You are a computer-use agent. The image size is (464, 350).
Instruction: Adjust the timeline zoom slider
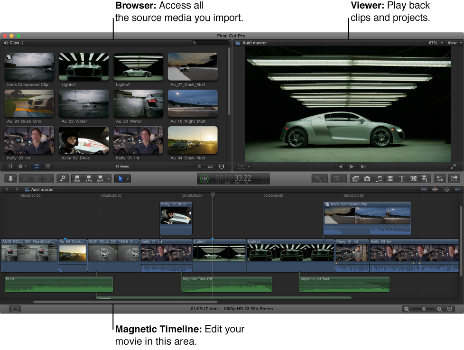[424, 309]
